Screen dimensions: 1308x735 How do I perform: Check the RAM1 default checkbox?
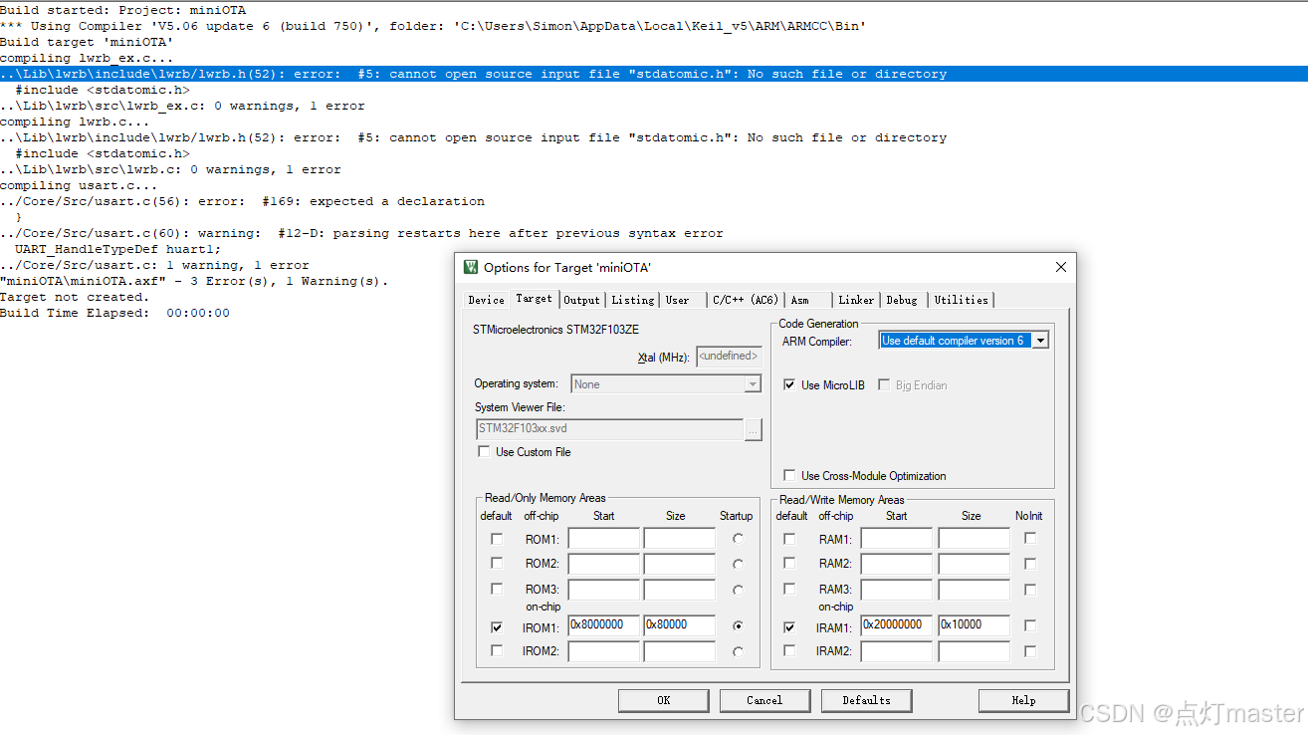pos(789,539)
